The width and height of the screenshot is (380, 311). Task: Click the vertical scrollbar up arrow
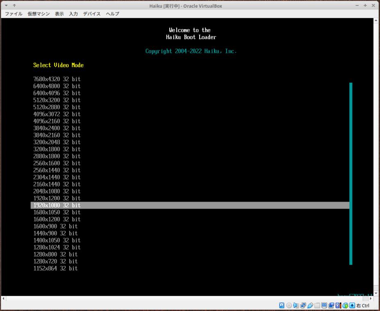coord(376,20)
